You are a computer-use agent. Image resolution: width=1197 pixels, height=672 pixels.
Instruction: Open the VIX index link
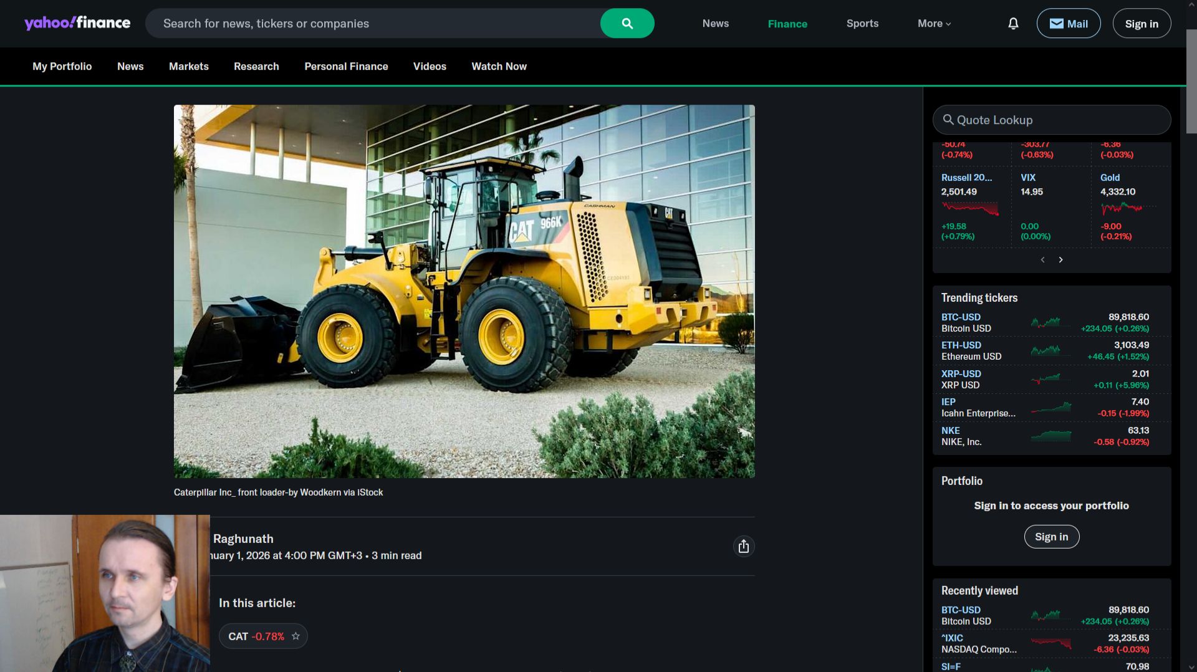click(1028, 178)
